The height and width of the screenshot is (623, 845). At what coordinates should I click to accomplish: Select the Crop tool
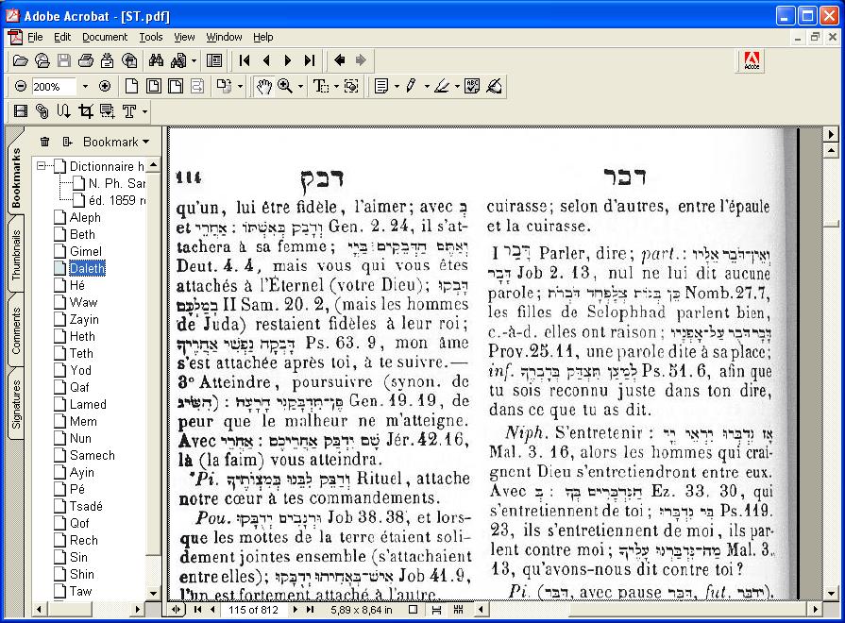(86, 111)
